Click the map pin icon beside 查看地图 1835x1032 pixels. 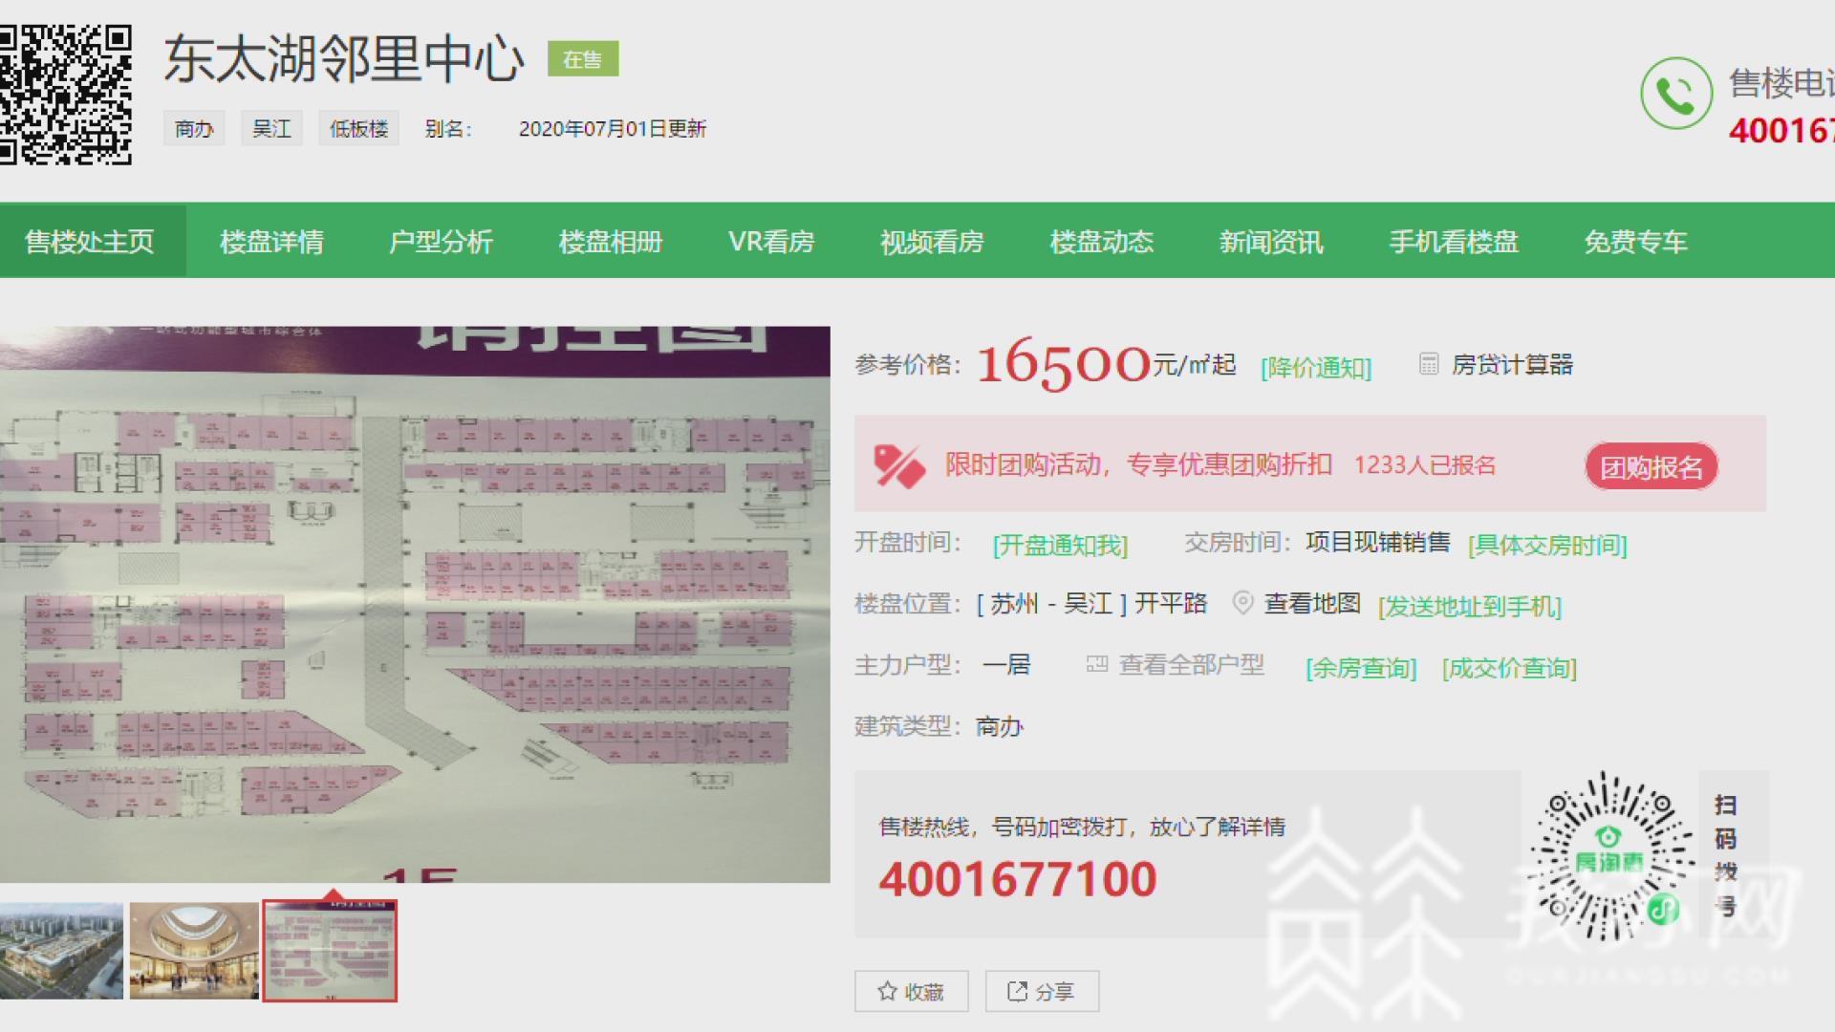tap(1242, 603)
